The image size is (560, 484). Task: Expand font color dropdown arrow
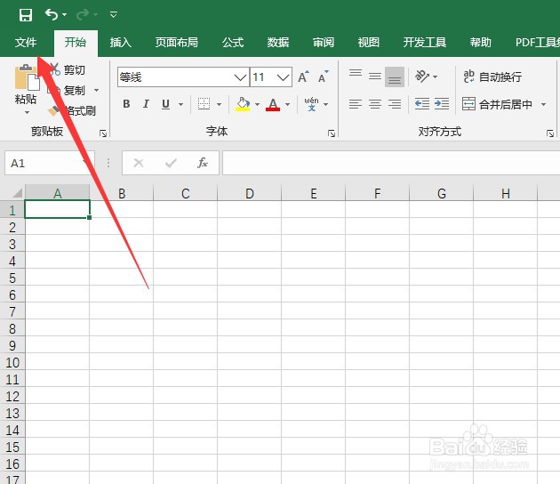tap(287, 104)
